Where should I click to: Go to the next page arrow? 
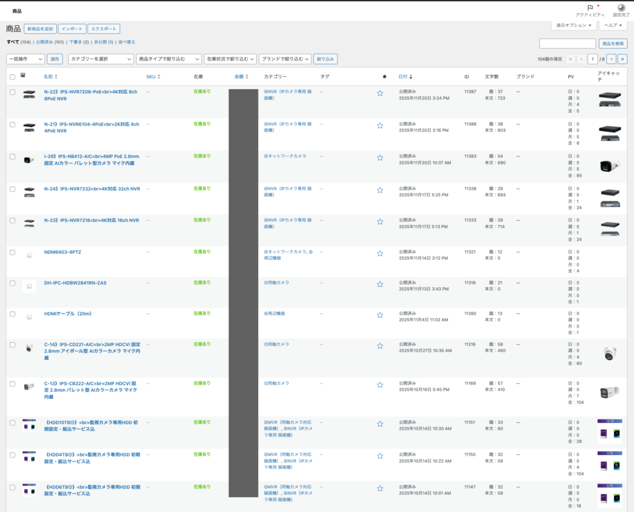pyautogui.click(x=611, y=59)
